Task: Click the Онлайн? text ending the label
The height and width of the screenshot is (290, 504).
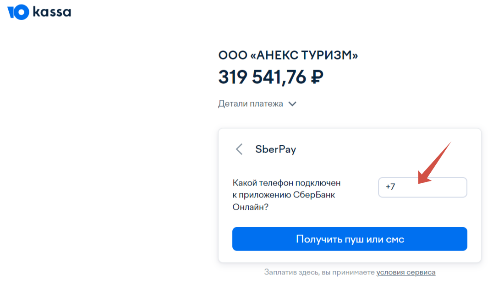Action: 251,207
